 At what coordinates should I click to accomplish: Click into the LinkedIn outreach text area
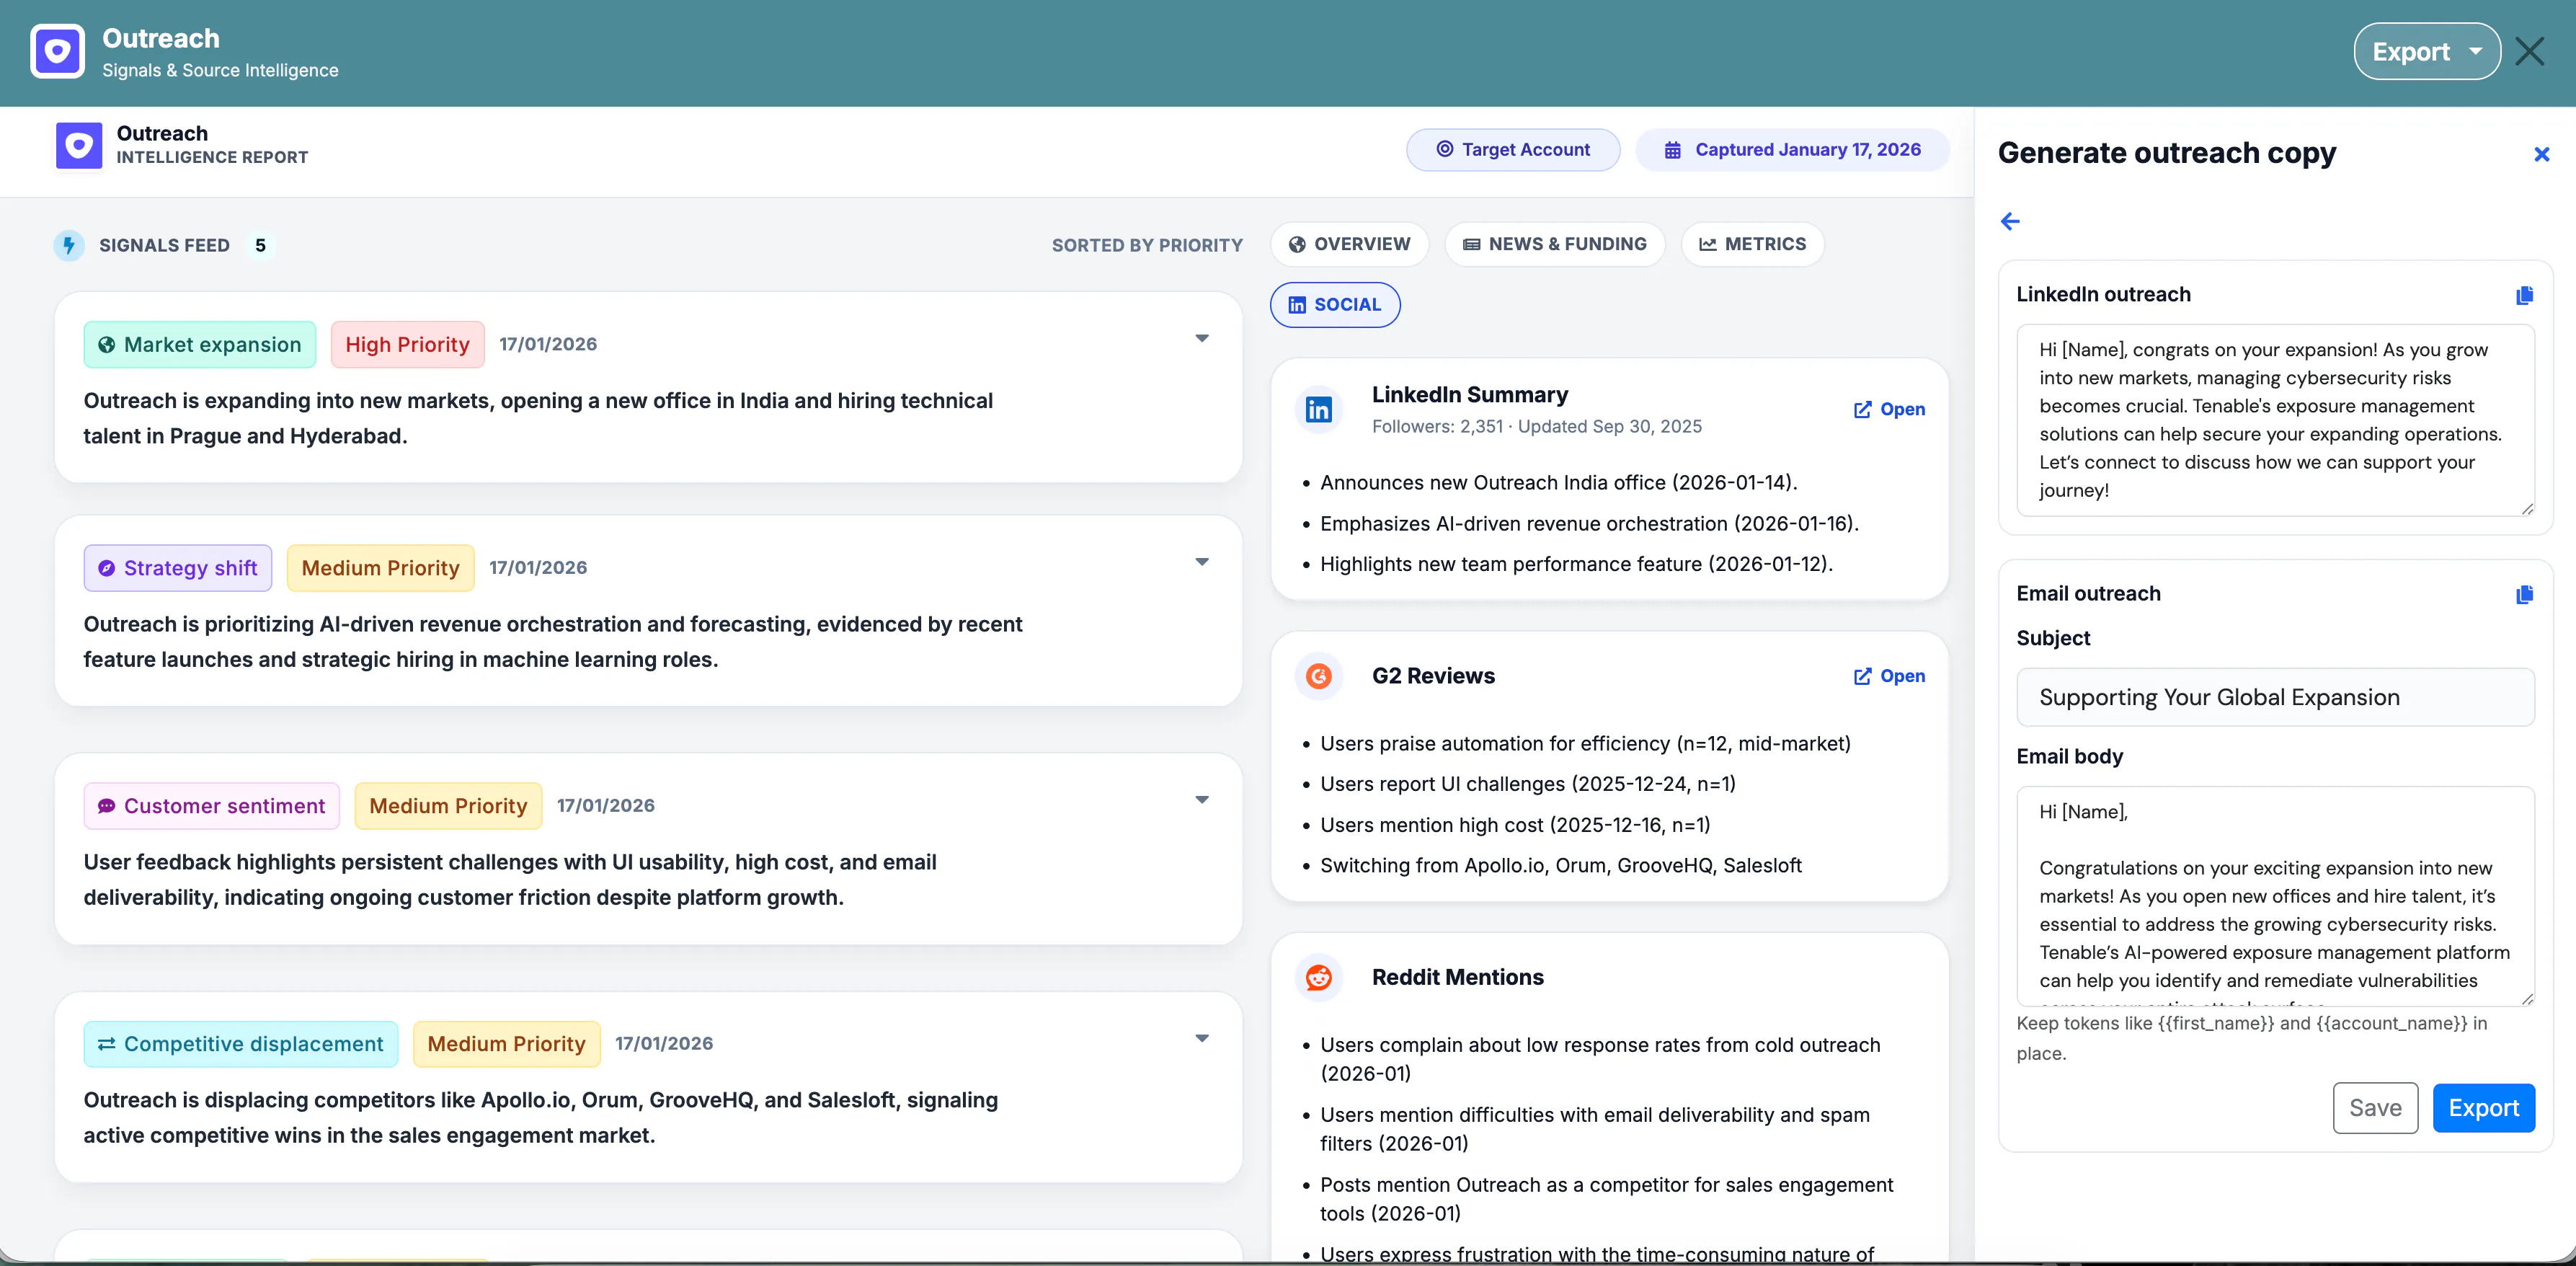2275,420
